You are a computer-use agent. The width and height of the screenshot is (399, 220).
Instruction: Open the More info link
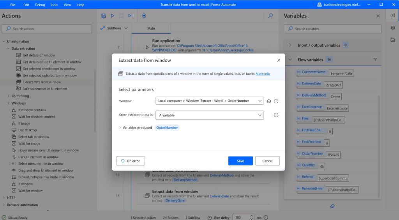click(263, 74)
